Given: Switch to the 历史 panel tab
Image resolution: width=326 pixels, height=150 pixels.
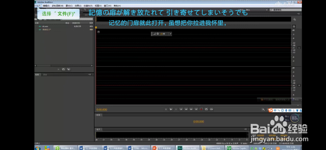Looking at the screenshot, I should 45,75.
